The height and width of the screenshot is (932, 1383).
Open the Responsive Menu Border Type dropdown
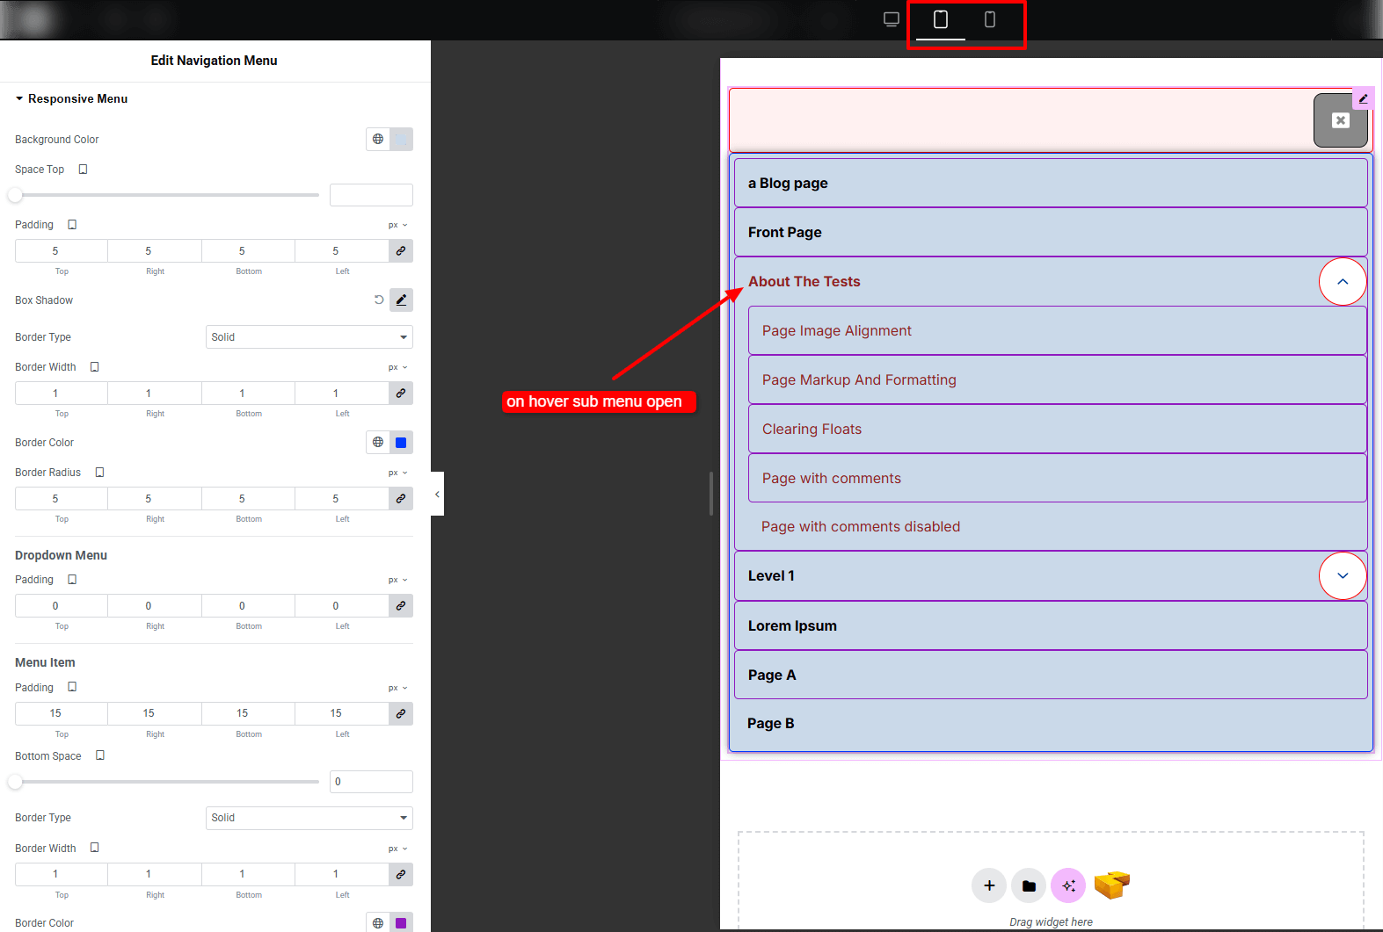pyautogui.click(x=309, y=337)
